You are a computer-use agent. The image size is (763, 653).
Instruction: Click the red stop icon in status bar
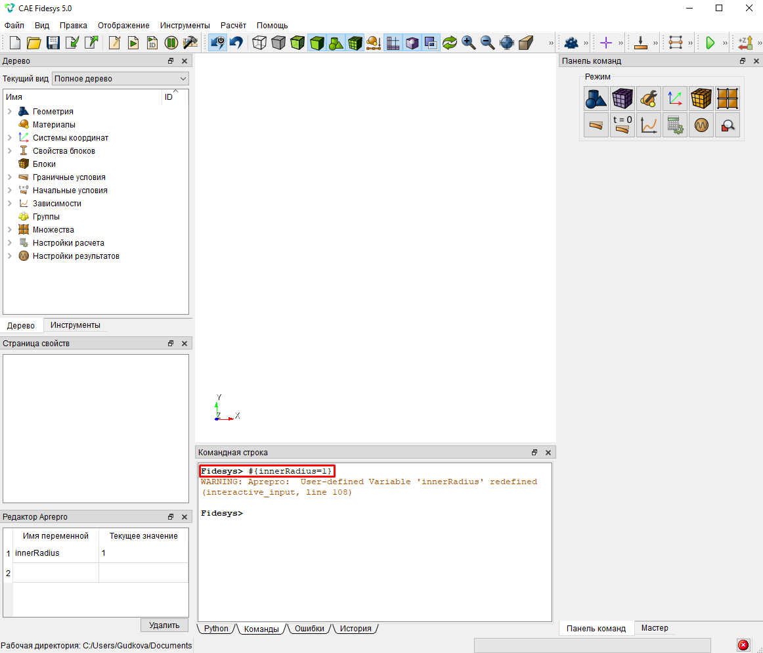743,645
